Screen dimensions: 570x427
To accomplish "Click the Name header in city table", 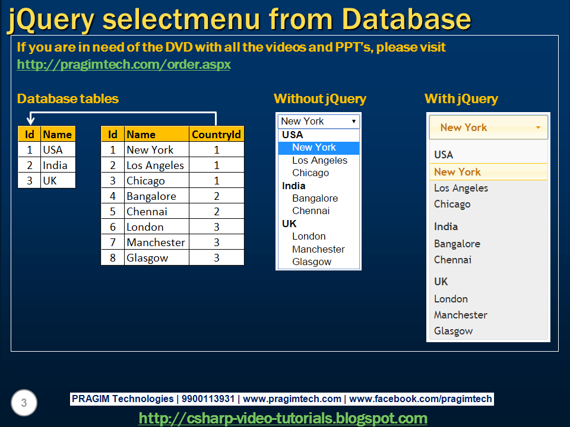I will [157, 135].
